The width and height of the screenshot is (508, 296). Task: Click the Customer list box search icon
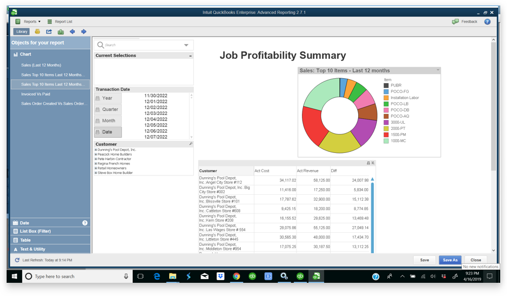tap(191, 144)
